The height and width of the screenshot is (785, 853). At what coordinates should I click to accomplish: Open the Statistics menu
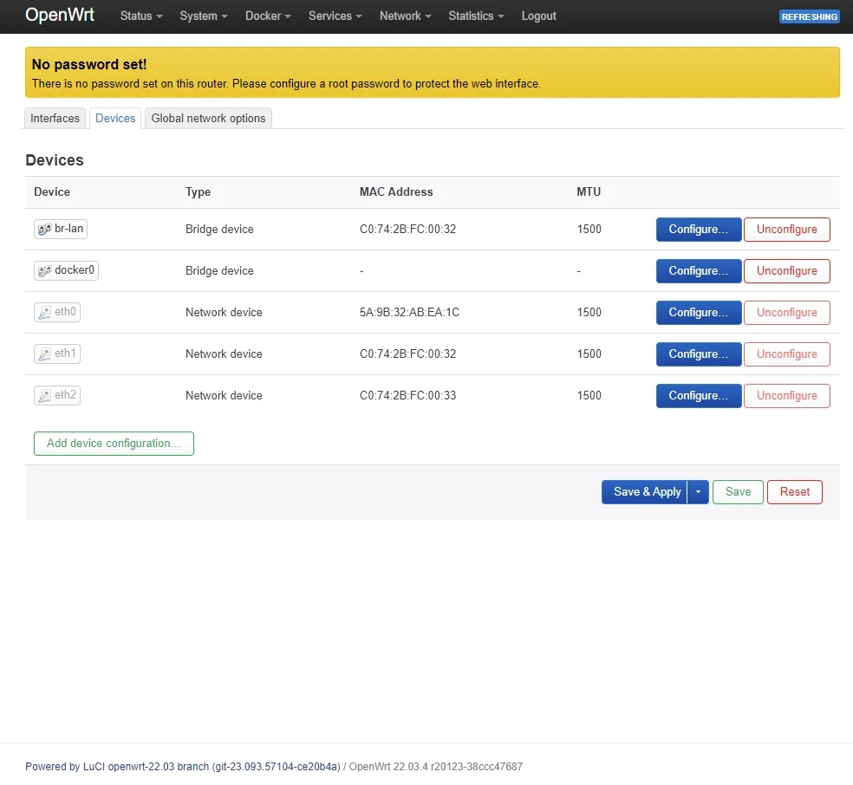[476, 16]
